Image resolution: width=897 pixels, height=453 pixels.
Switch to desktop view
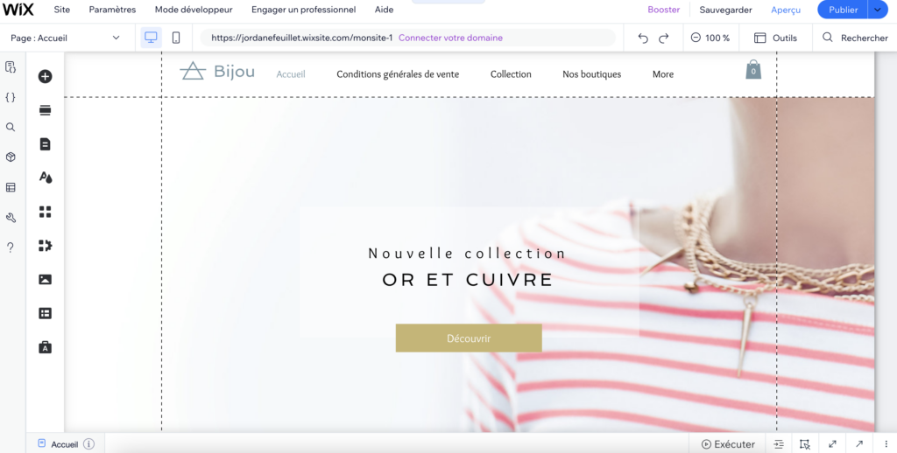[x=151, y=38]
